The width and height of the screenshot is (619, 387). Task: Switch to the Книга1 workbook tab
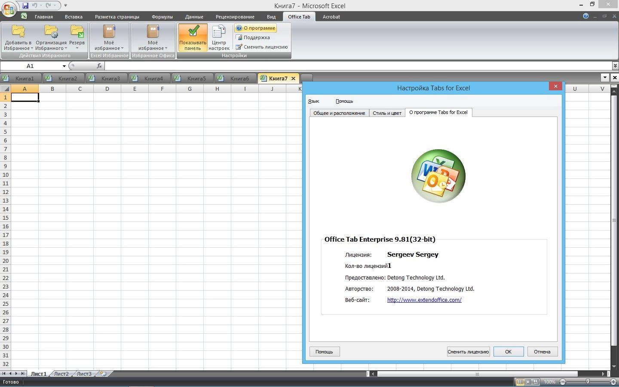click(21, 78)
